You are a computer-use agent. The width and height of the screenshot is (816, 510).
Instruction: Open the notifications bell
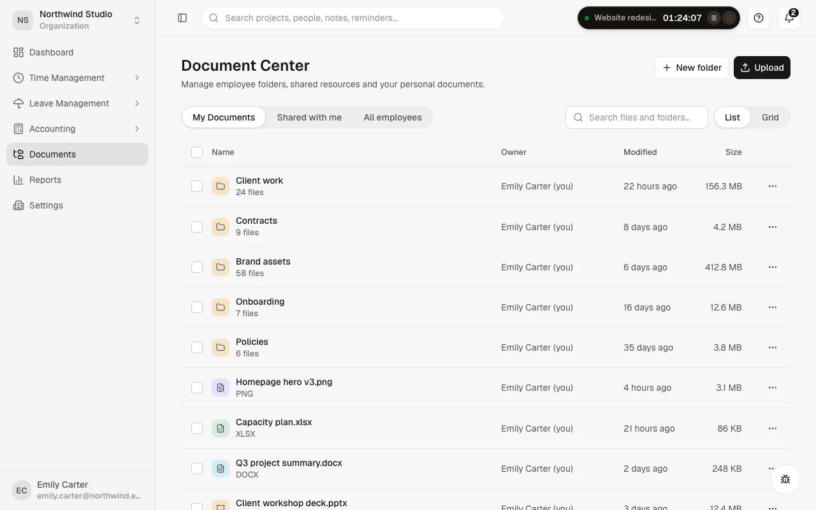click(789, 18)
